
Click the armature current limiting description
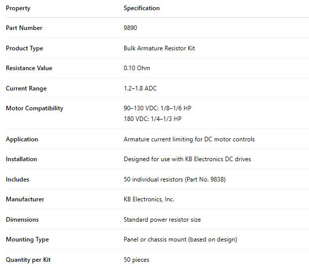(x=189, y=139)
